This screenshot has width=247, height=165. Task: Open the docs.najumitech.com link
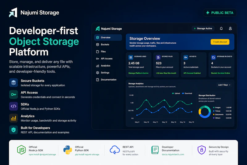[x=173, y=154]
